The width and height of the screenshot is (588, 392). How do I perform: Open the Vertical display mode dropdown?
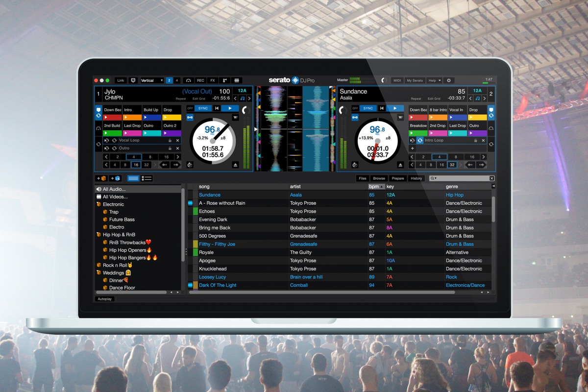tap(151, 80)
